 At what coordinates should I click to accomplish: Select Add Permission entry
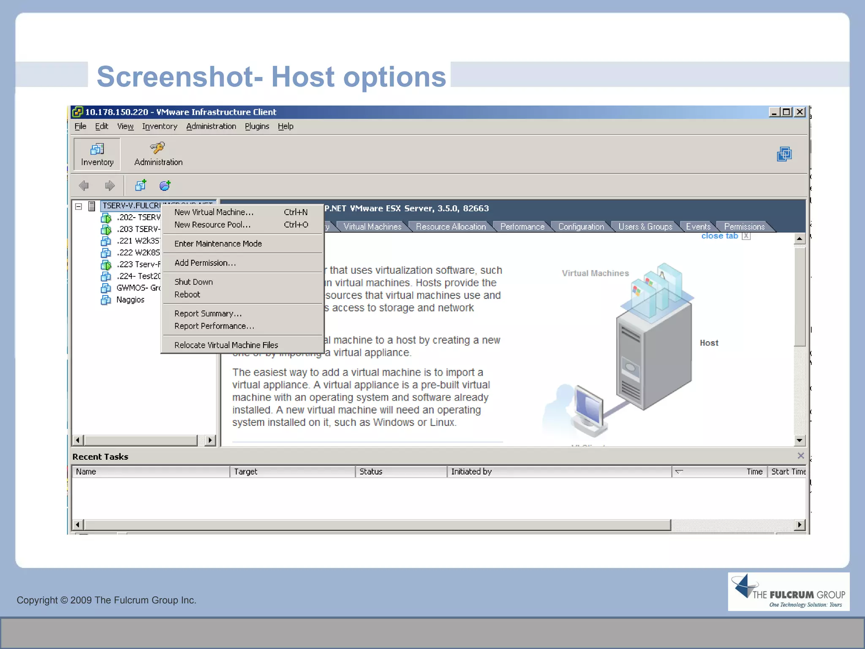[x=242, y=263]
